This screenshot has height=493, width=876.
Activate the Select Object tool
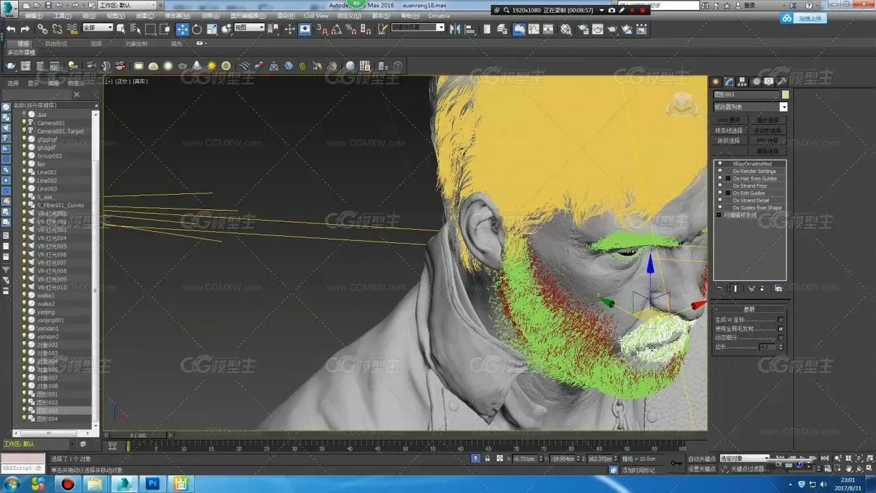point(121,29)
